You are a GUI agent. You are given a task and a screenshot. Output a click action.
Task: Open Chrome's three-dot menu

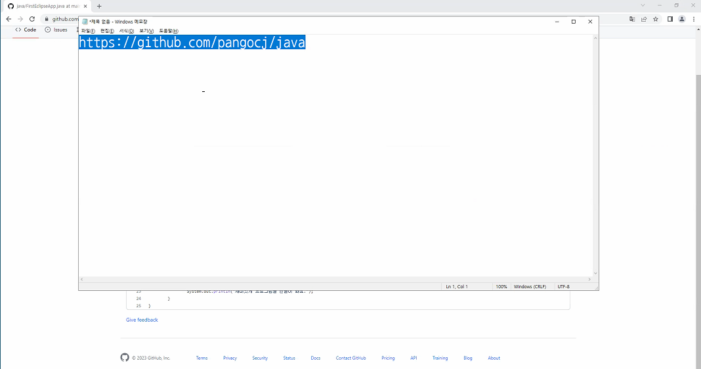(x=694, y=19)
